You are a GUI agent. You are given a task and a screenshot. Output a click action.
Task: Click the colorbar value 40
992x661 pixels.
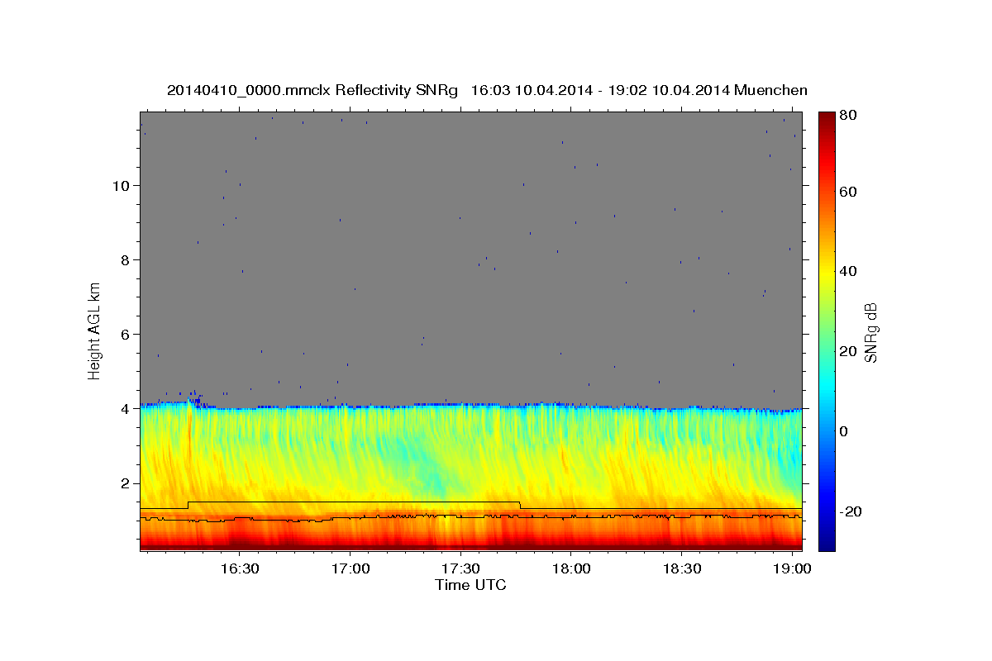coord(849,271)
